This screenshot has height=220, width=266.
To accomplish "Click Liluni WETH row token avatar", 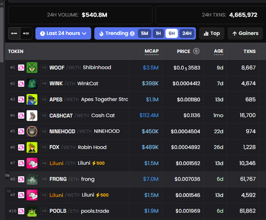I will click(x=32, y=195).
